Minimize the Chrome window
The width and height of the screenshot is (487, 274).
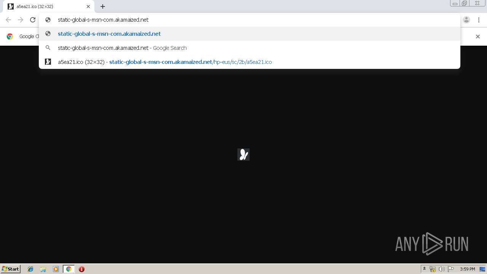point(455,3)
